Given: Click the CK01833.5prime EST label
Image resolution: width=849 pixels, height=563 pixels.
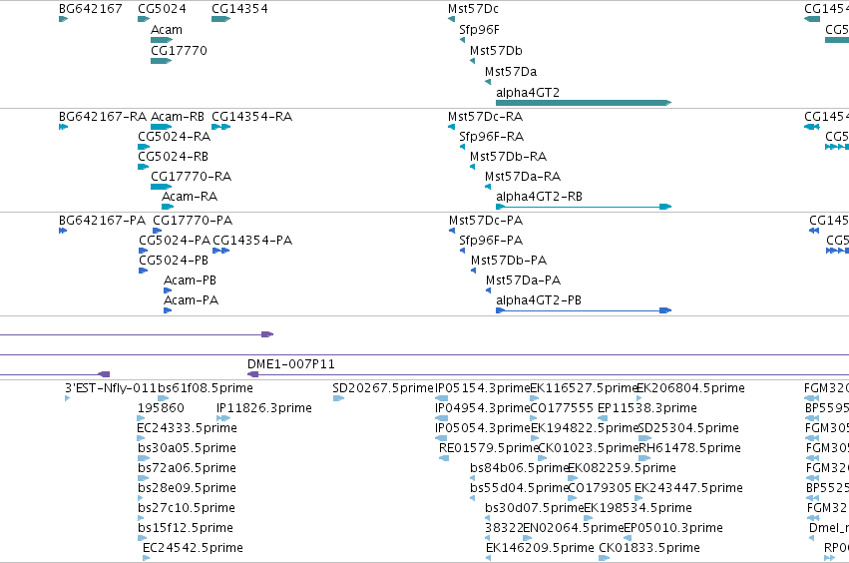Looking at the screenshot, I should (649, 548).
